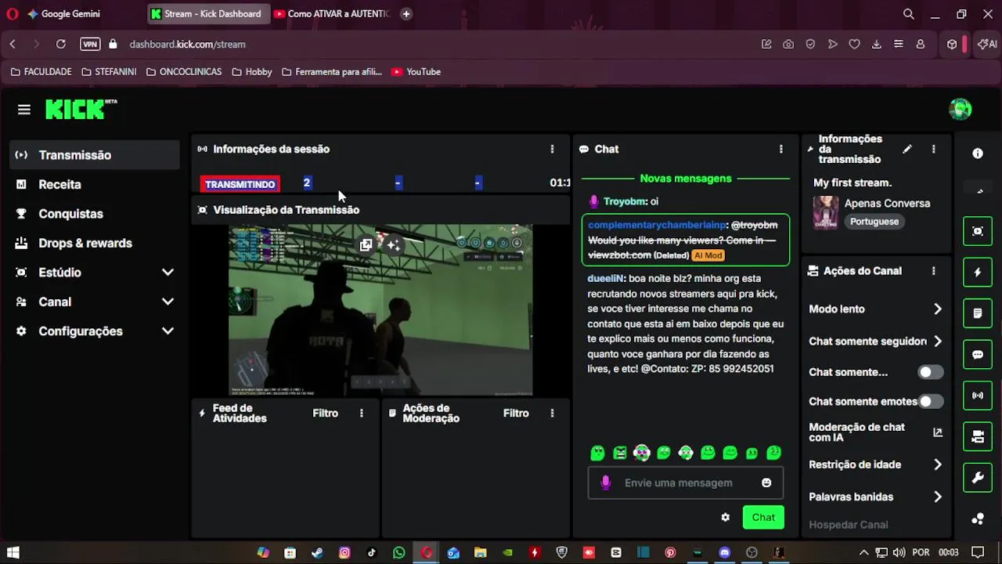Open the FACULDADE bookmarks folder
The width and height of the screenshot is (1002, 564).
(x=41, y=72)
